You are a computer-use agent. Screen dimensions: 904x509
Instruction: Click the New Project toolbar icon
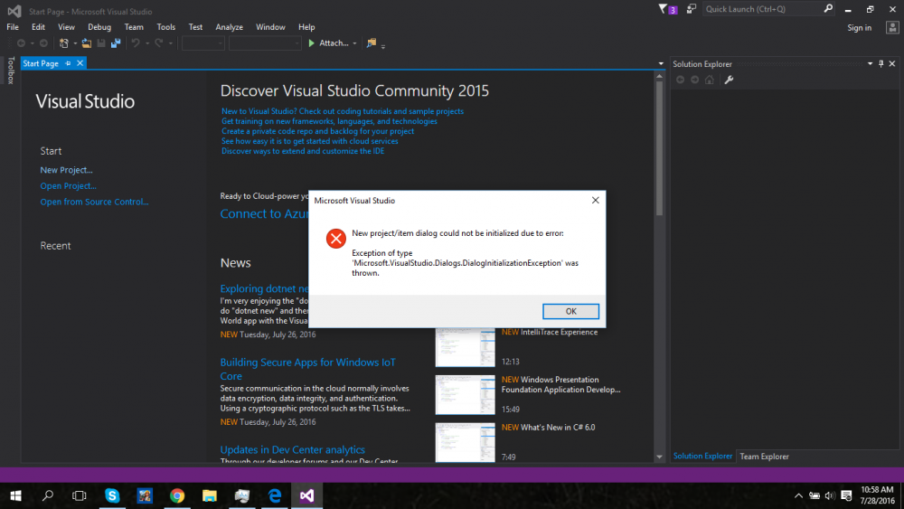(64, 43)
